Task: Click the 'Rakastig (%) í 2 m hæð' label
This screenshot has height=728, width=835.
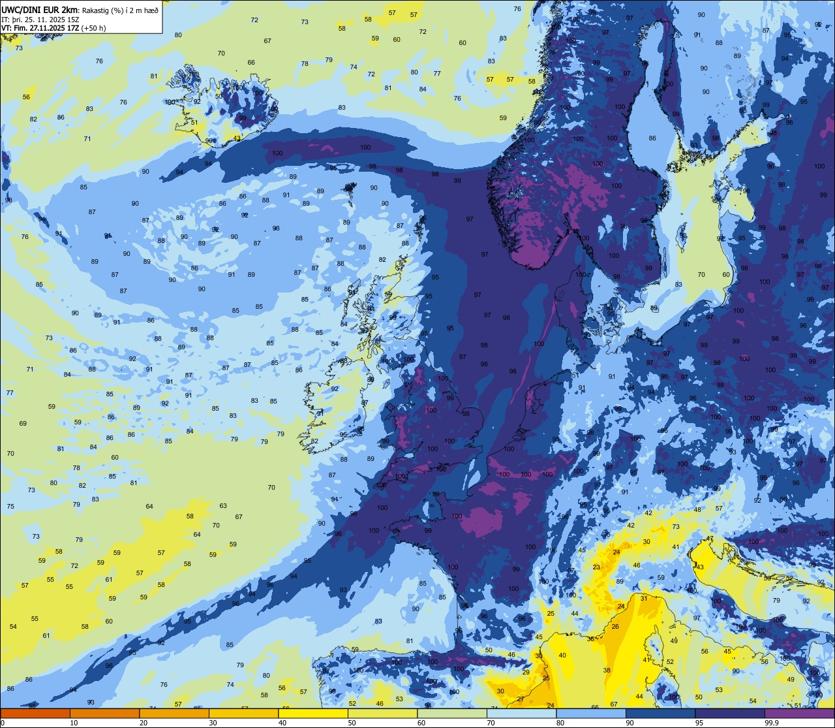Action: 119,10
